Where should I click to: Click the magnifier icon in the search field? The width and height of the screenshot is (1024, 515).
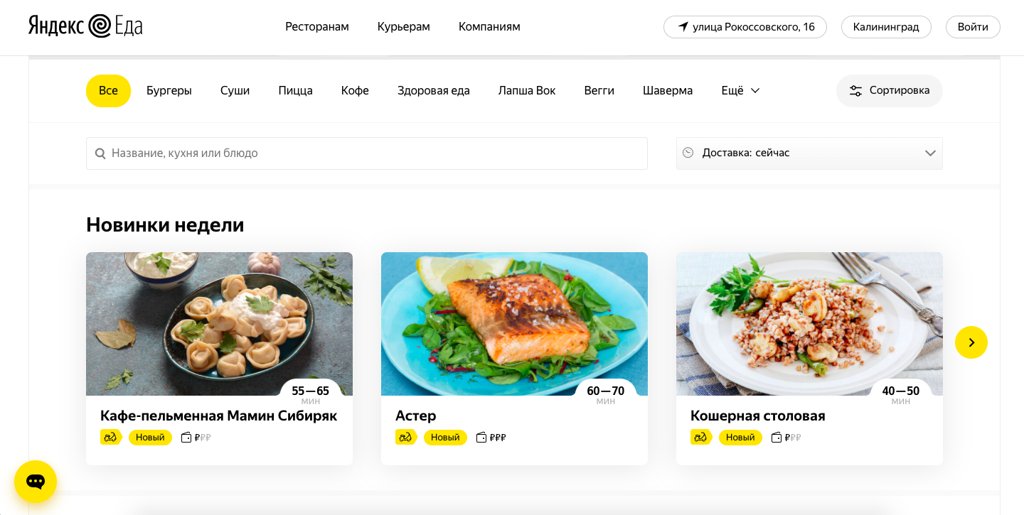pos(100,153)
